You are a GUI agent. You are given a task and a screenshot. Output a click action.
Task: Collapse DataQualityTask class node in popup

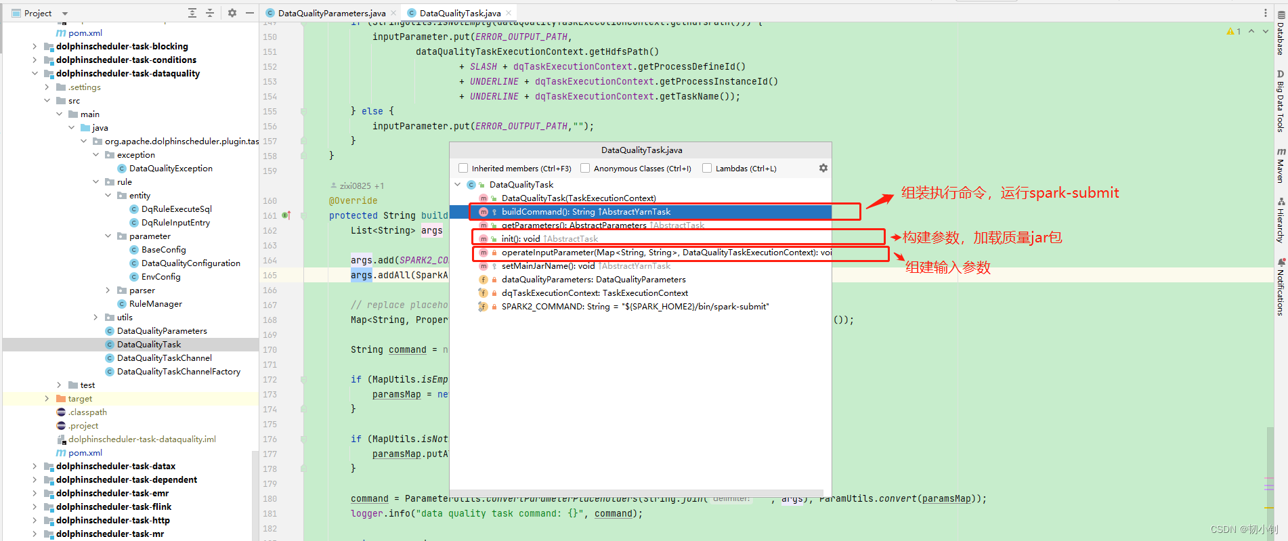[458, 184]
